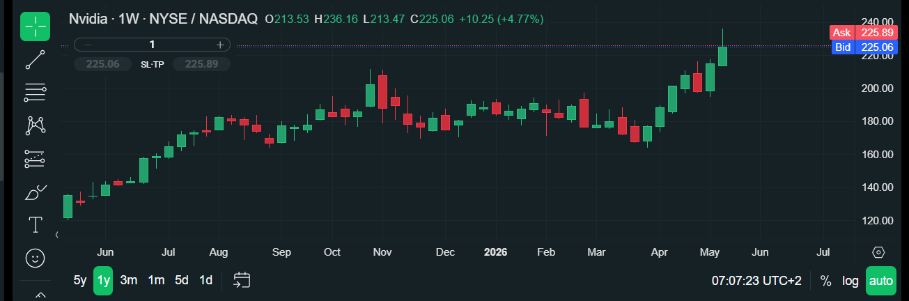Viewport: 909px width, 301px height.
Task: Switch the range to 5y
Action: 80,280
